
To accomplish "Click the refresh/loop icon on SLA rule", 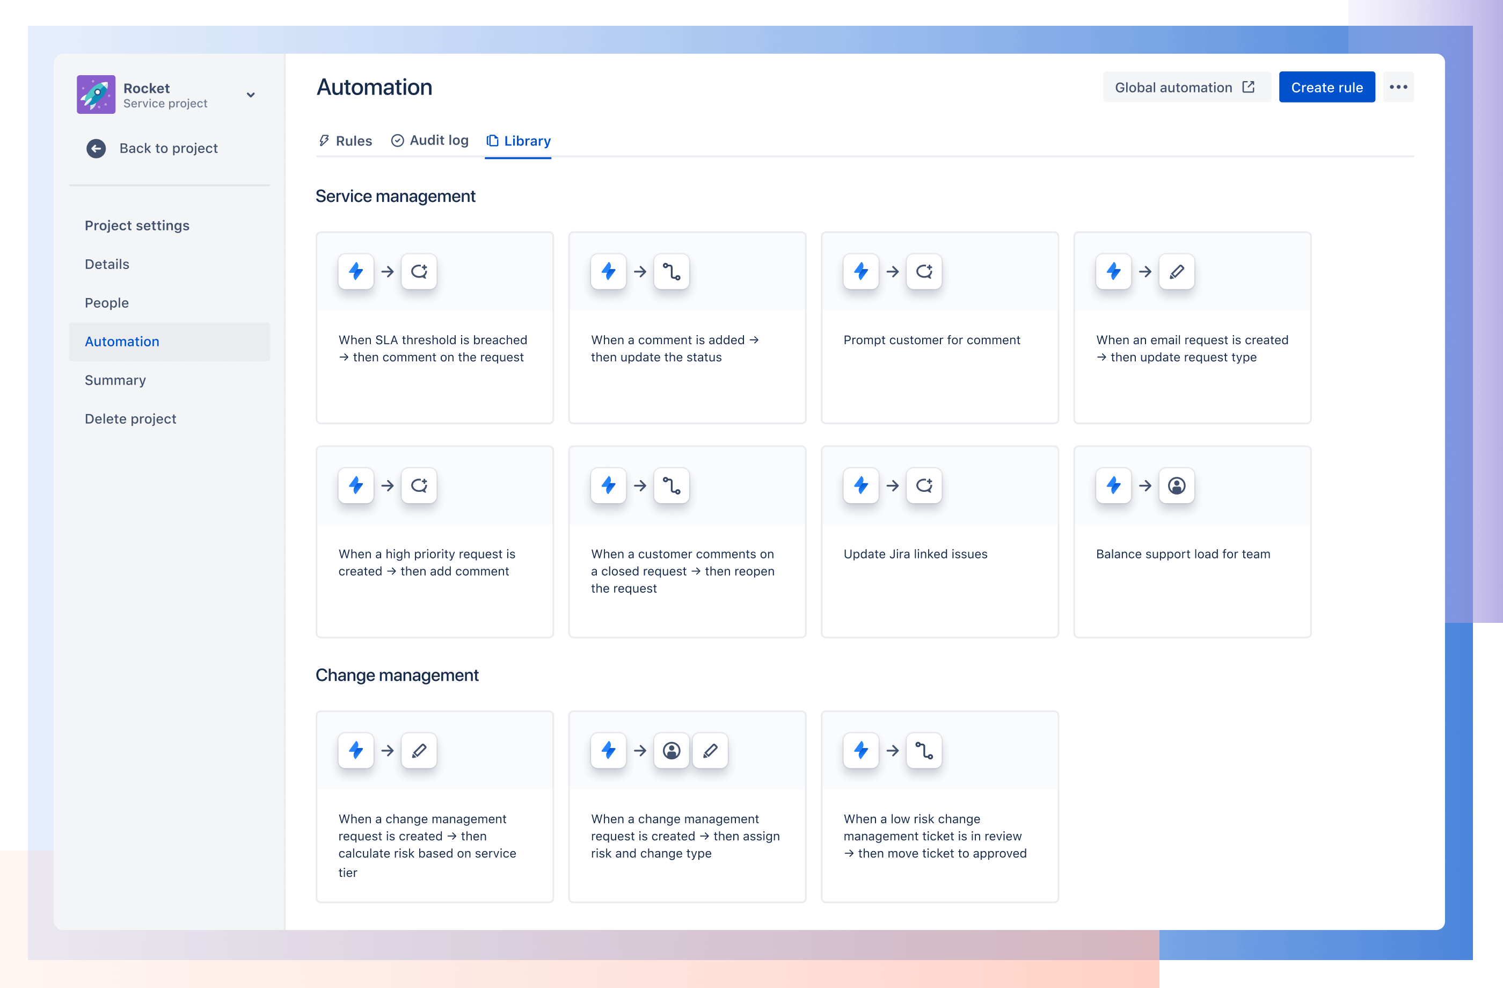I will coord(418,271).
